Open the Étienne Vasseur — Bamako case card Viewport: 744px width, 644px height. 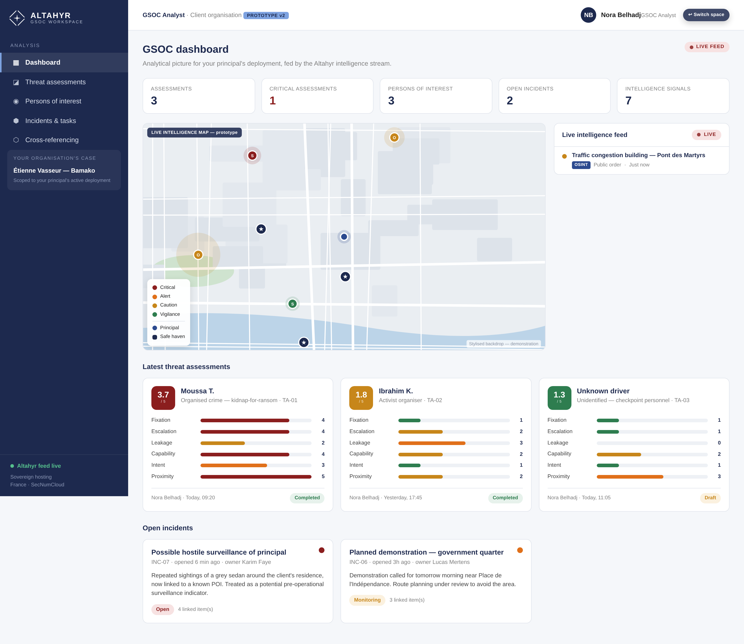click(x=64, y=170)
